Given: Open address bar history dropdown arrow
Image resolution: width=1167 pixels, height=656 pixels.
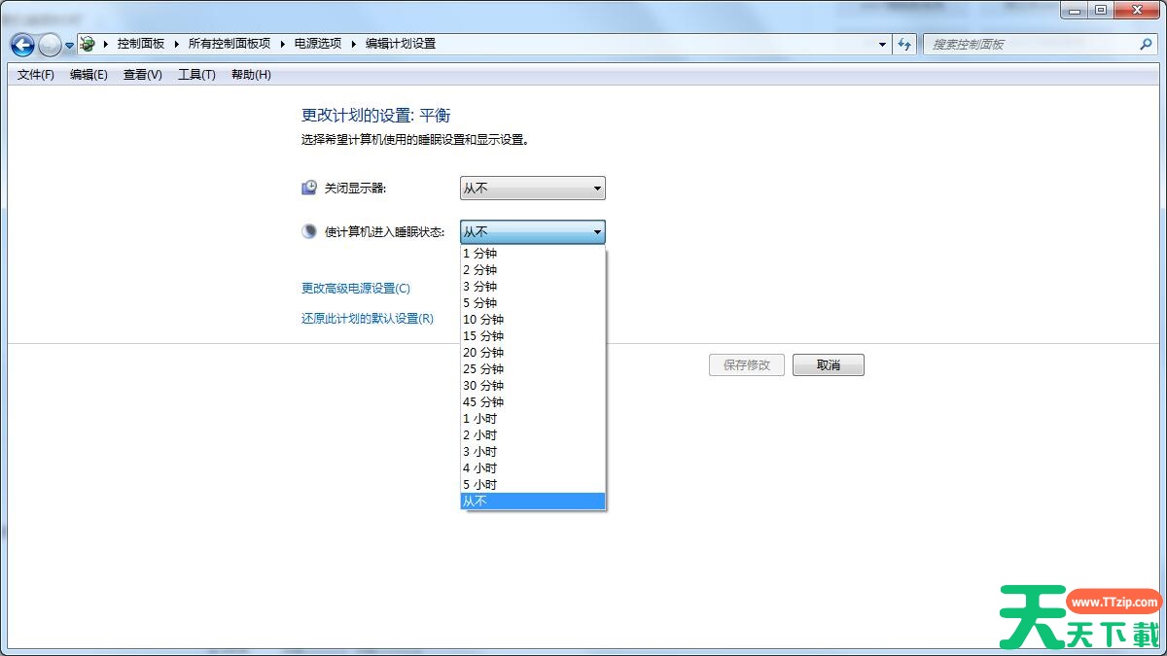Looking at the screenshot, I should tap(883, 44).
